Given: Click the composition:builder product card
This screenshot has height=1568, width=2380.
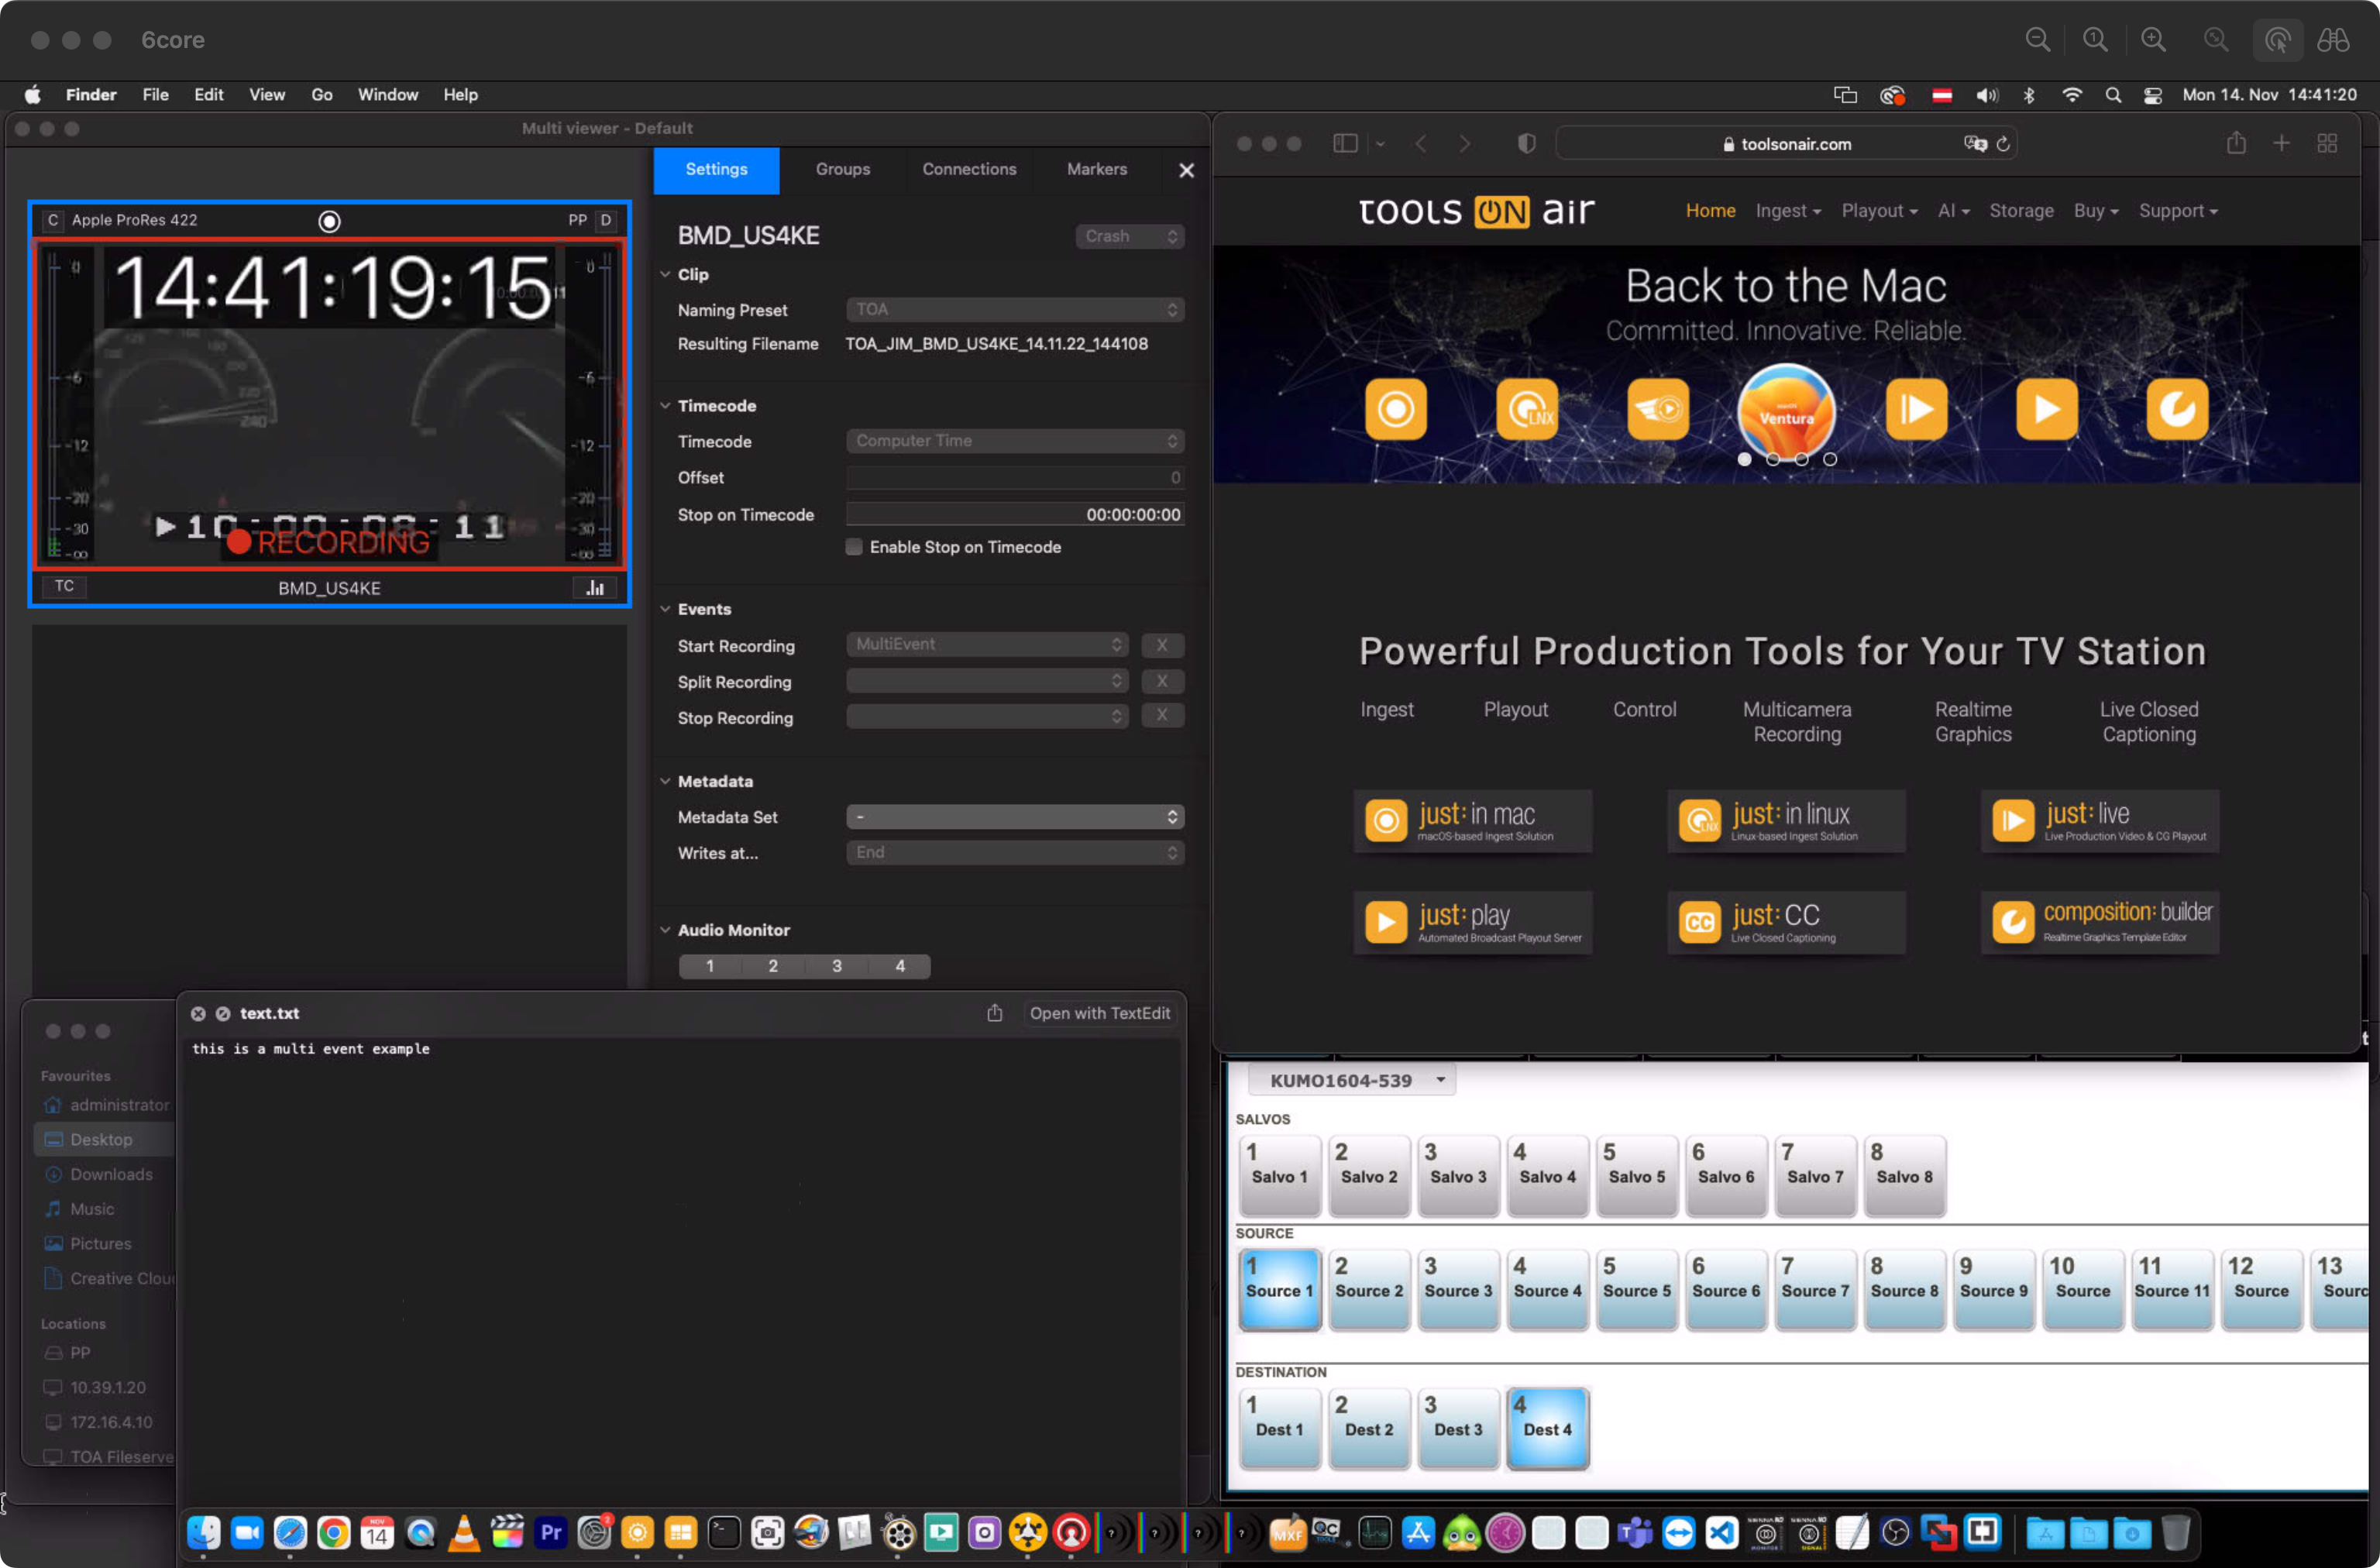Looking at the screenshot, I should click(2099, 922).
